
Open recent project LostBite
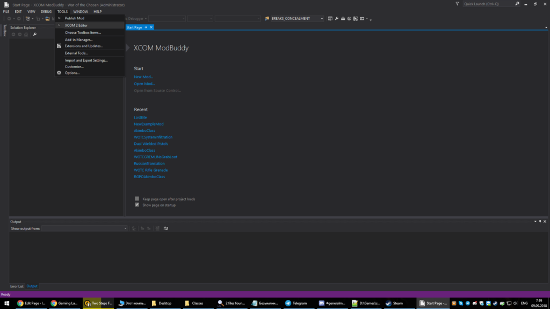[140, 117]
